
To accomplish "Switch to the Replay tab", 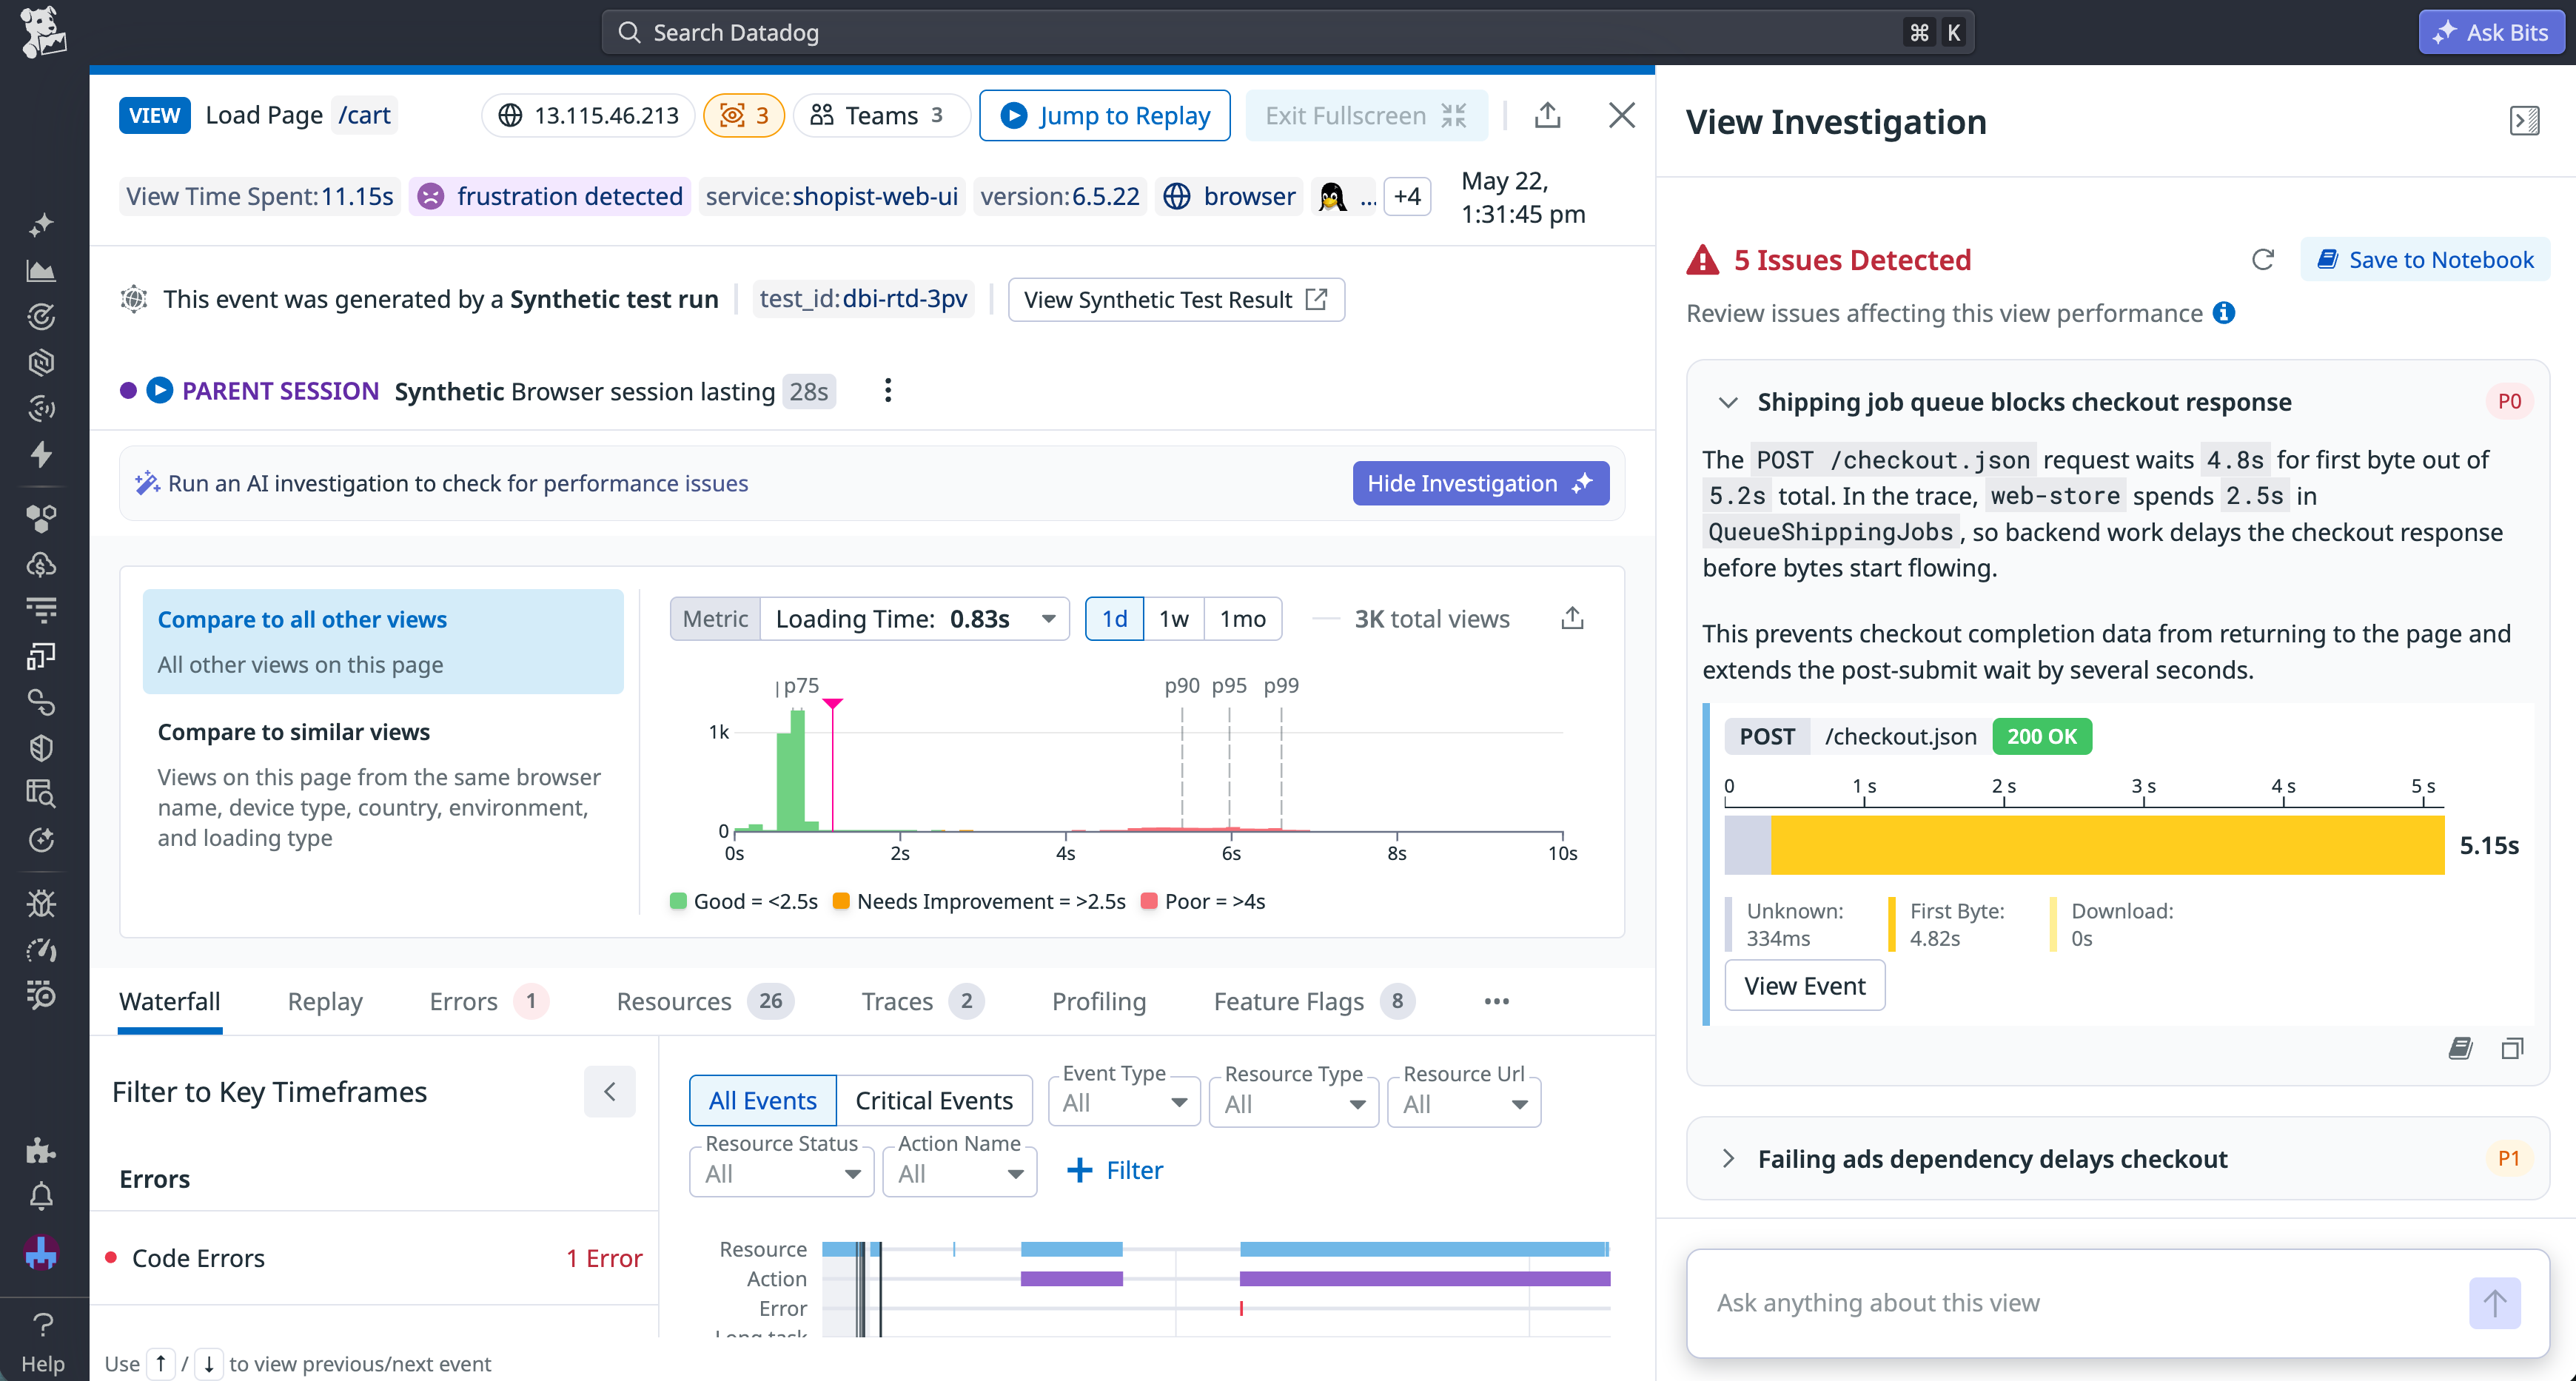I will click(325, 1001).
